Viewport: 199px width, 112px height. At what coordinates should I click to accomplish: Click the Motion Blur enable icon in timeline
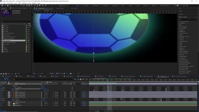(83, 79)
